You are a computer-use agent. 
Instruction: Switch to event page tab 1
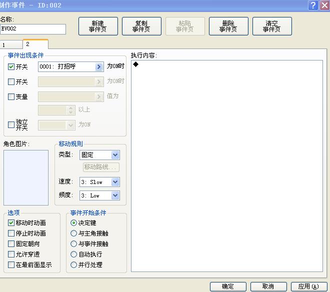click(11, 45)
